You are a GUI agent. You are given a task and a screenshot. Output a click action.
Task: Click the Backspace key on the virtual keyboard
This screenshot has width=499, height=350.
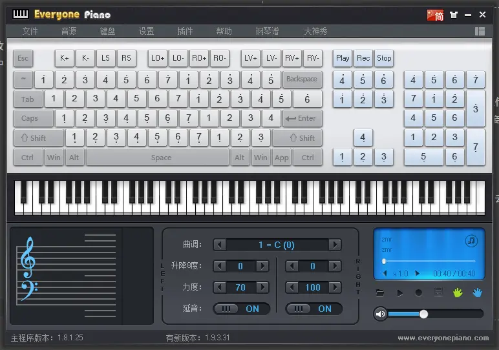click(x=302, y=79)
